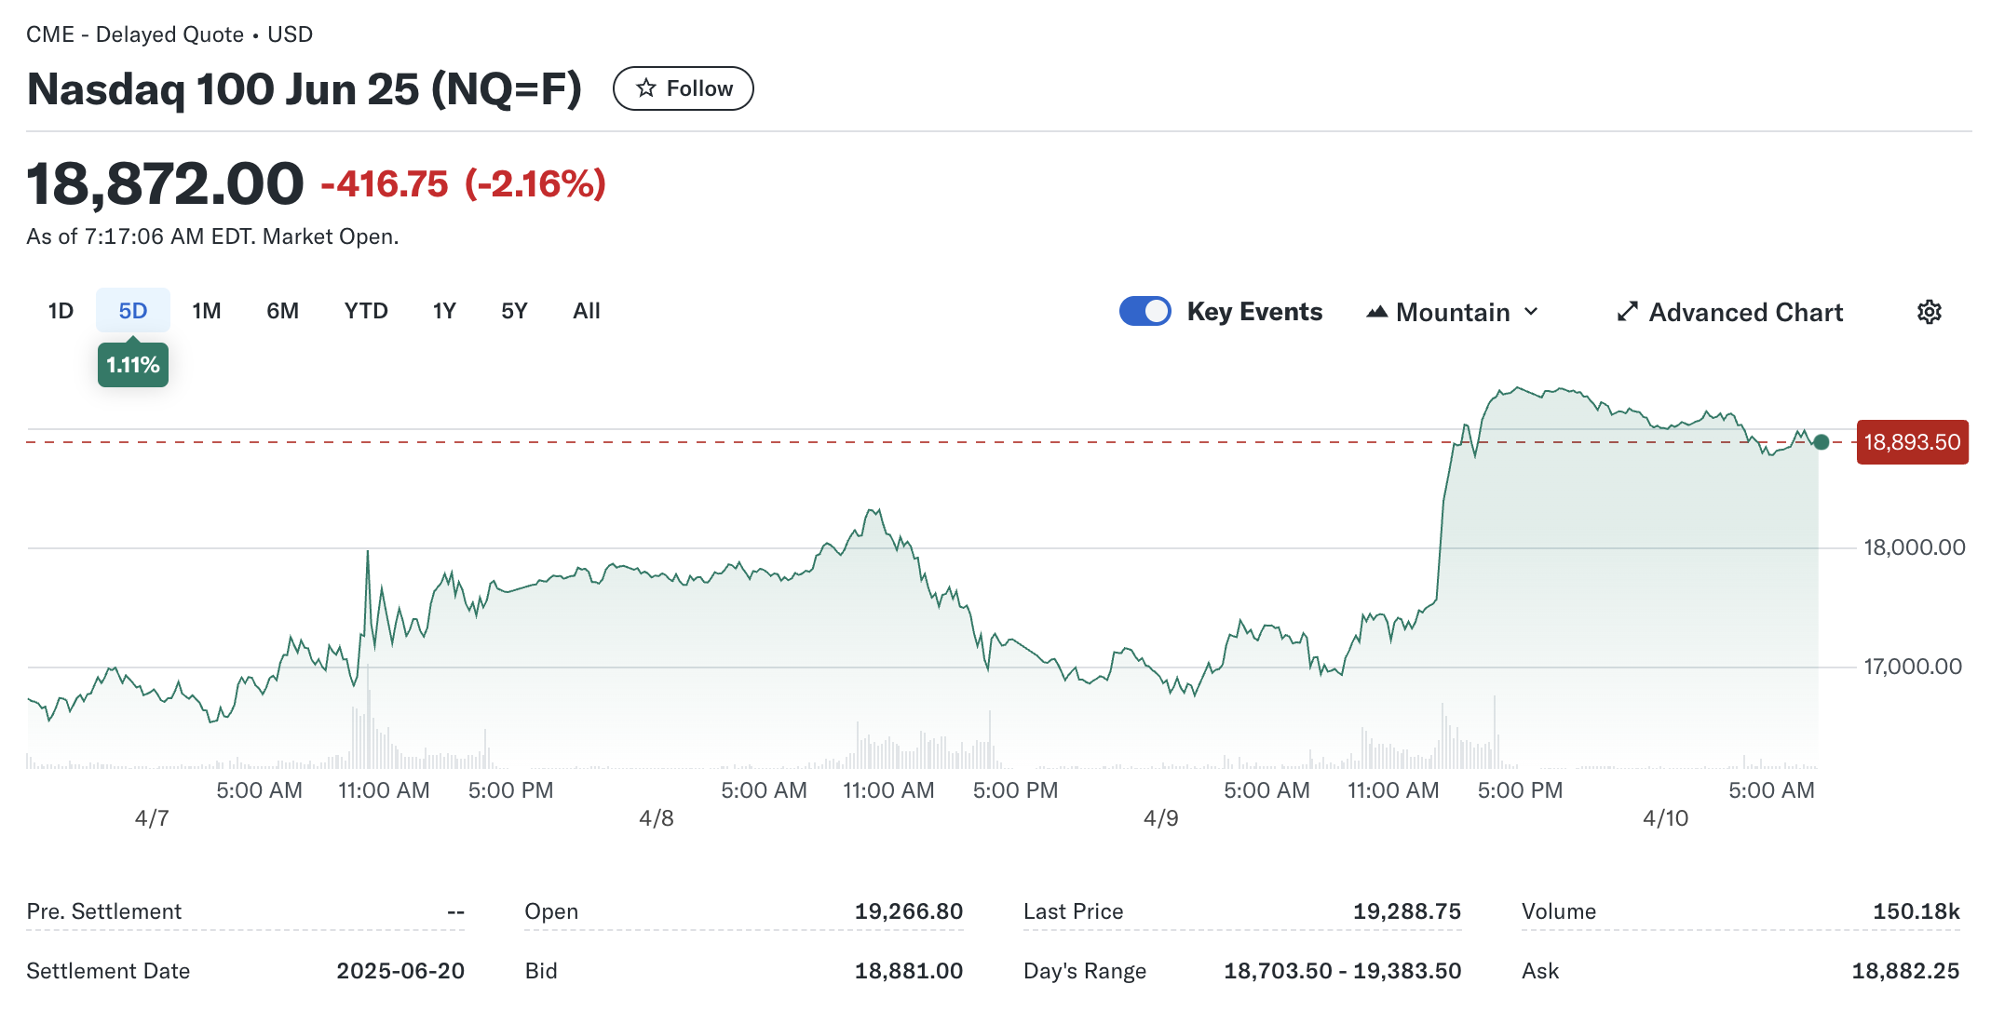Click the star icon in Follow button
The height and width of the screenshot is (1011, 1991).
[645, 88]
